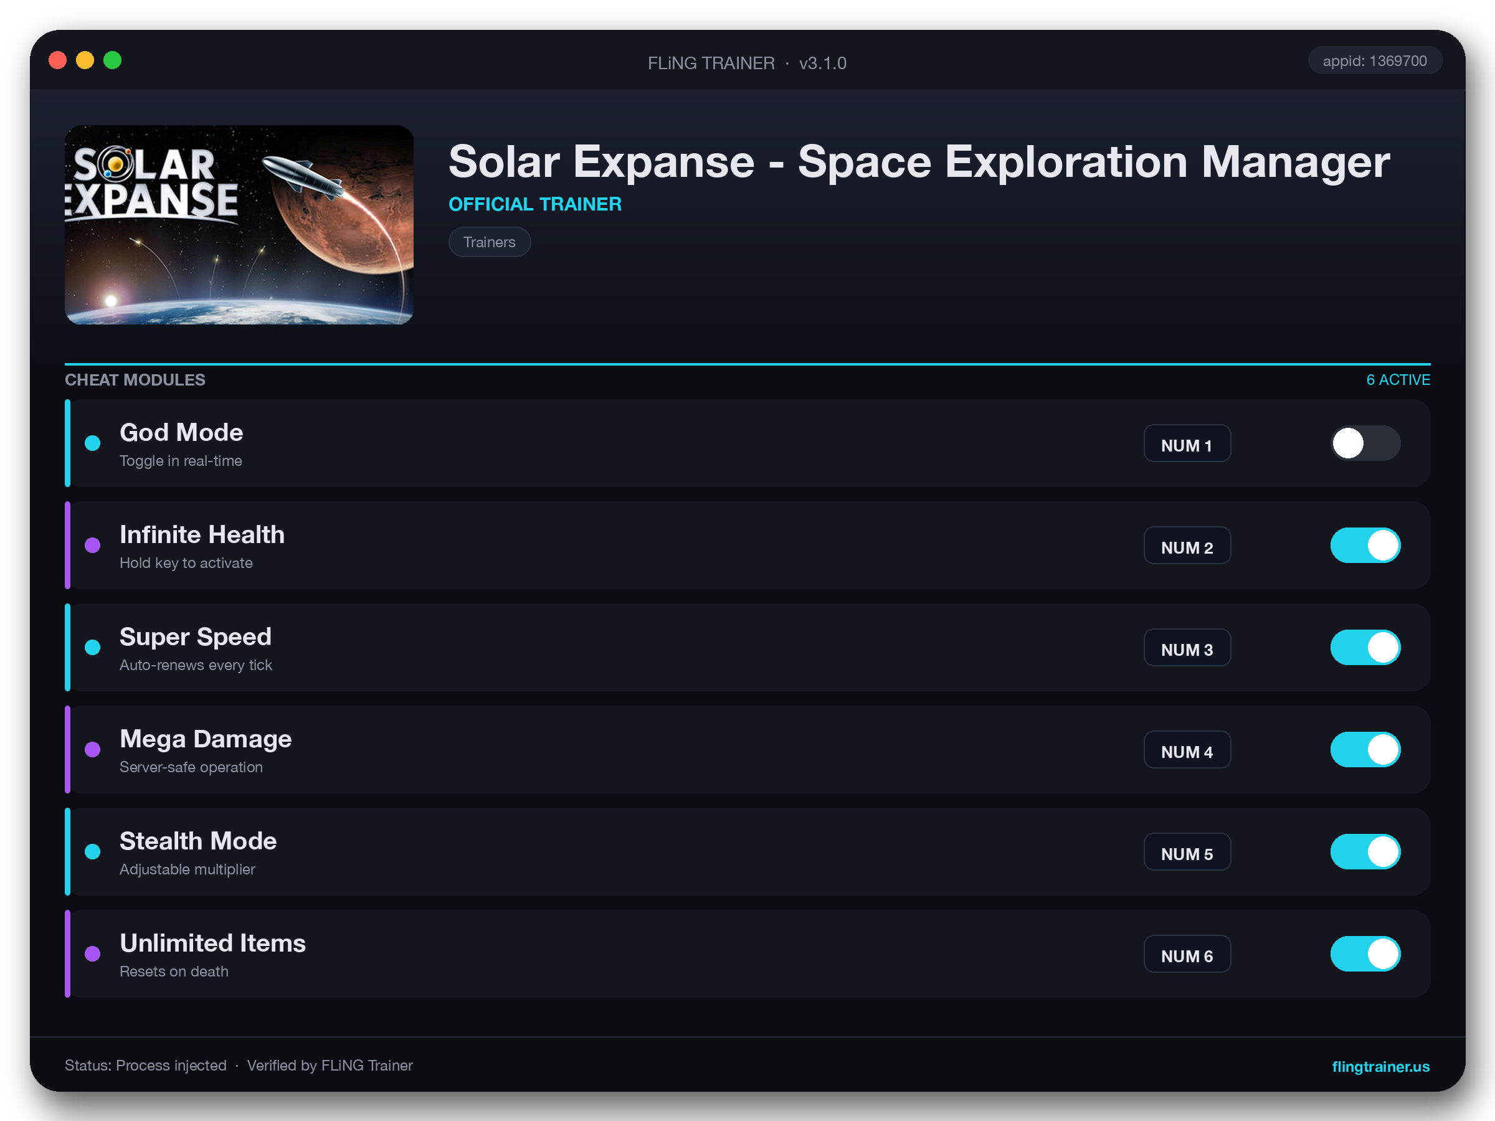Minimize the window with yellow button
Image resolution: width=1495 pixels, height=1121 pixels.
pyautogui.click(x=85, y=61)
